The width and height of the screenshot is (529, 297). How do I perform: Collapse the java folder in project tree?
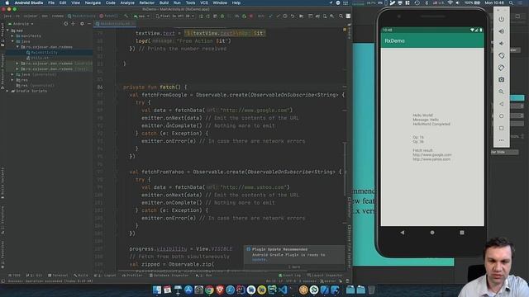point(13,41)
